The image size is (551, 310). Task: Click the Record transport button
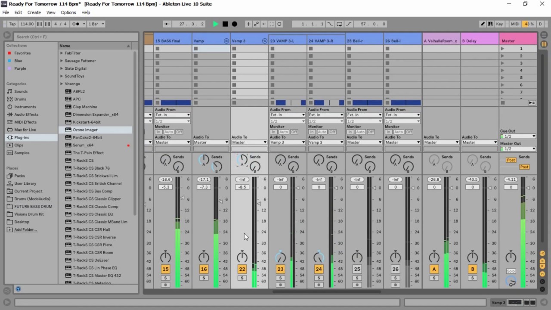[x=235, y=24]
